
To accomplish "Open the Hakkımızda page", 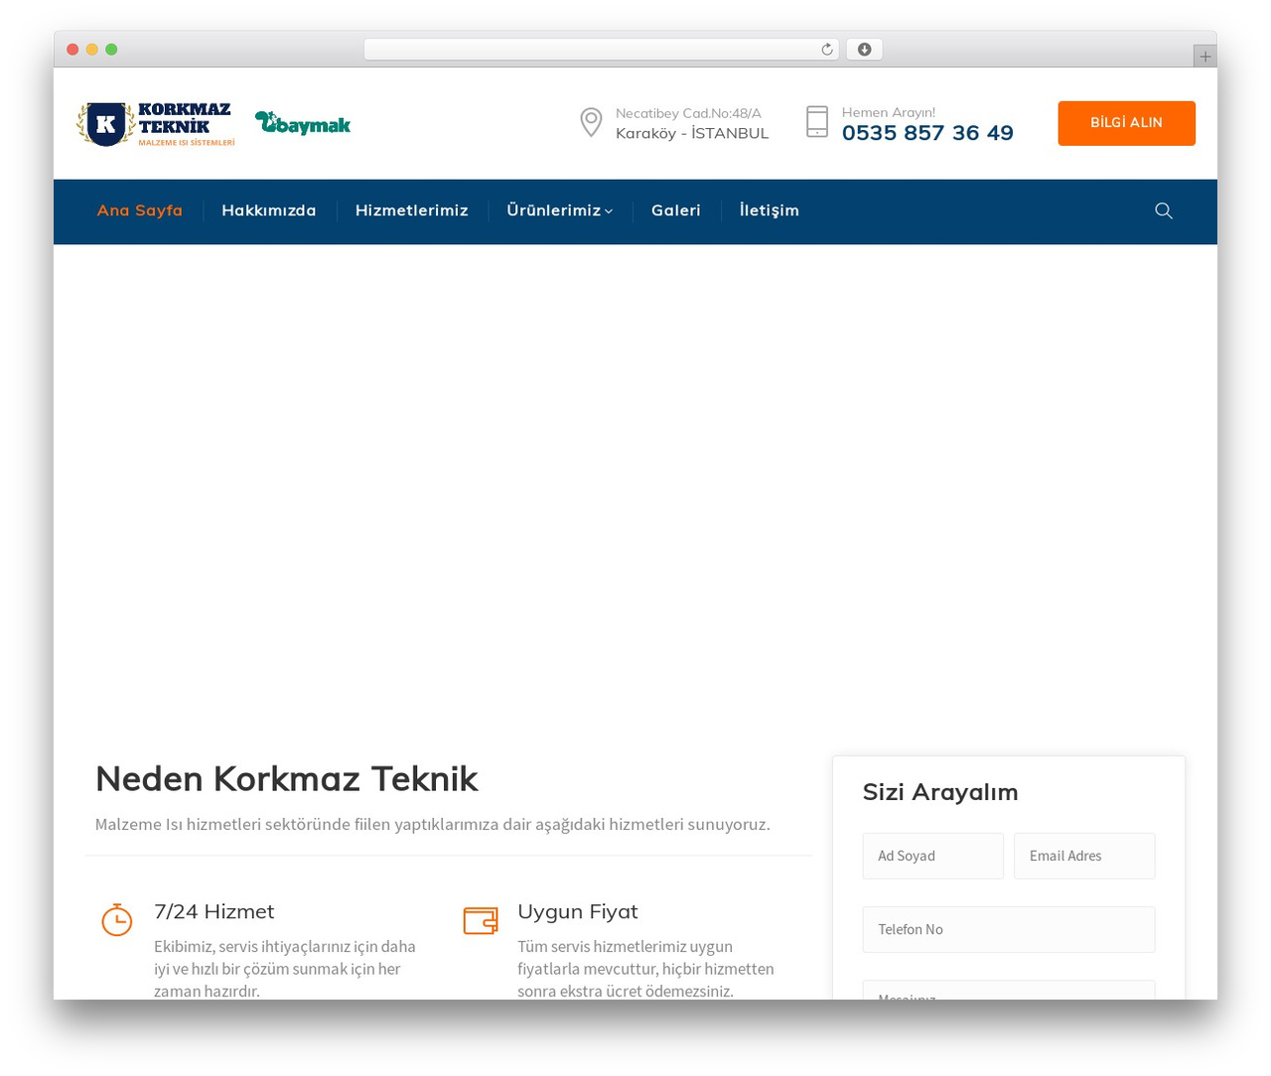I will point(269,210).
